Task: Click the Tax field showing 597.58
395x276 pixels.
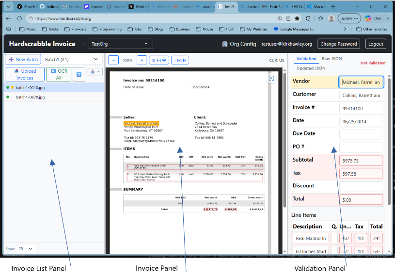Action: pos(361,174)
